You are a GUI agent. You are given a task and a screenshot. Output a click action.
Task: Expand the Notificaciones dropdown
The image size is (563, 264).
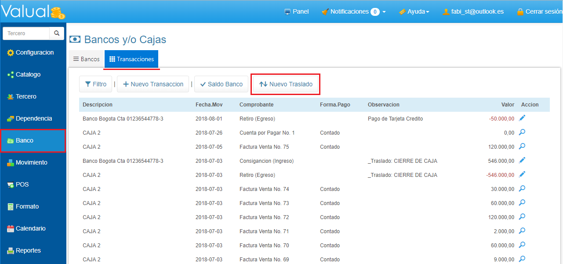click(353, 12)
